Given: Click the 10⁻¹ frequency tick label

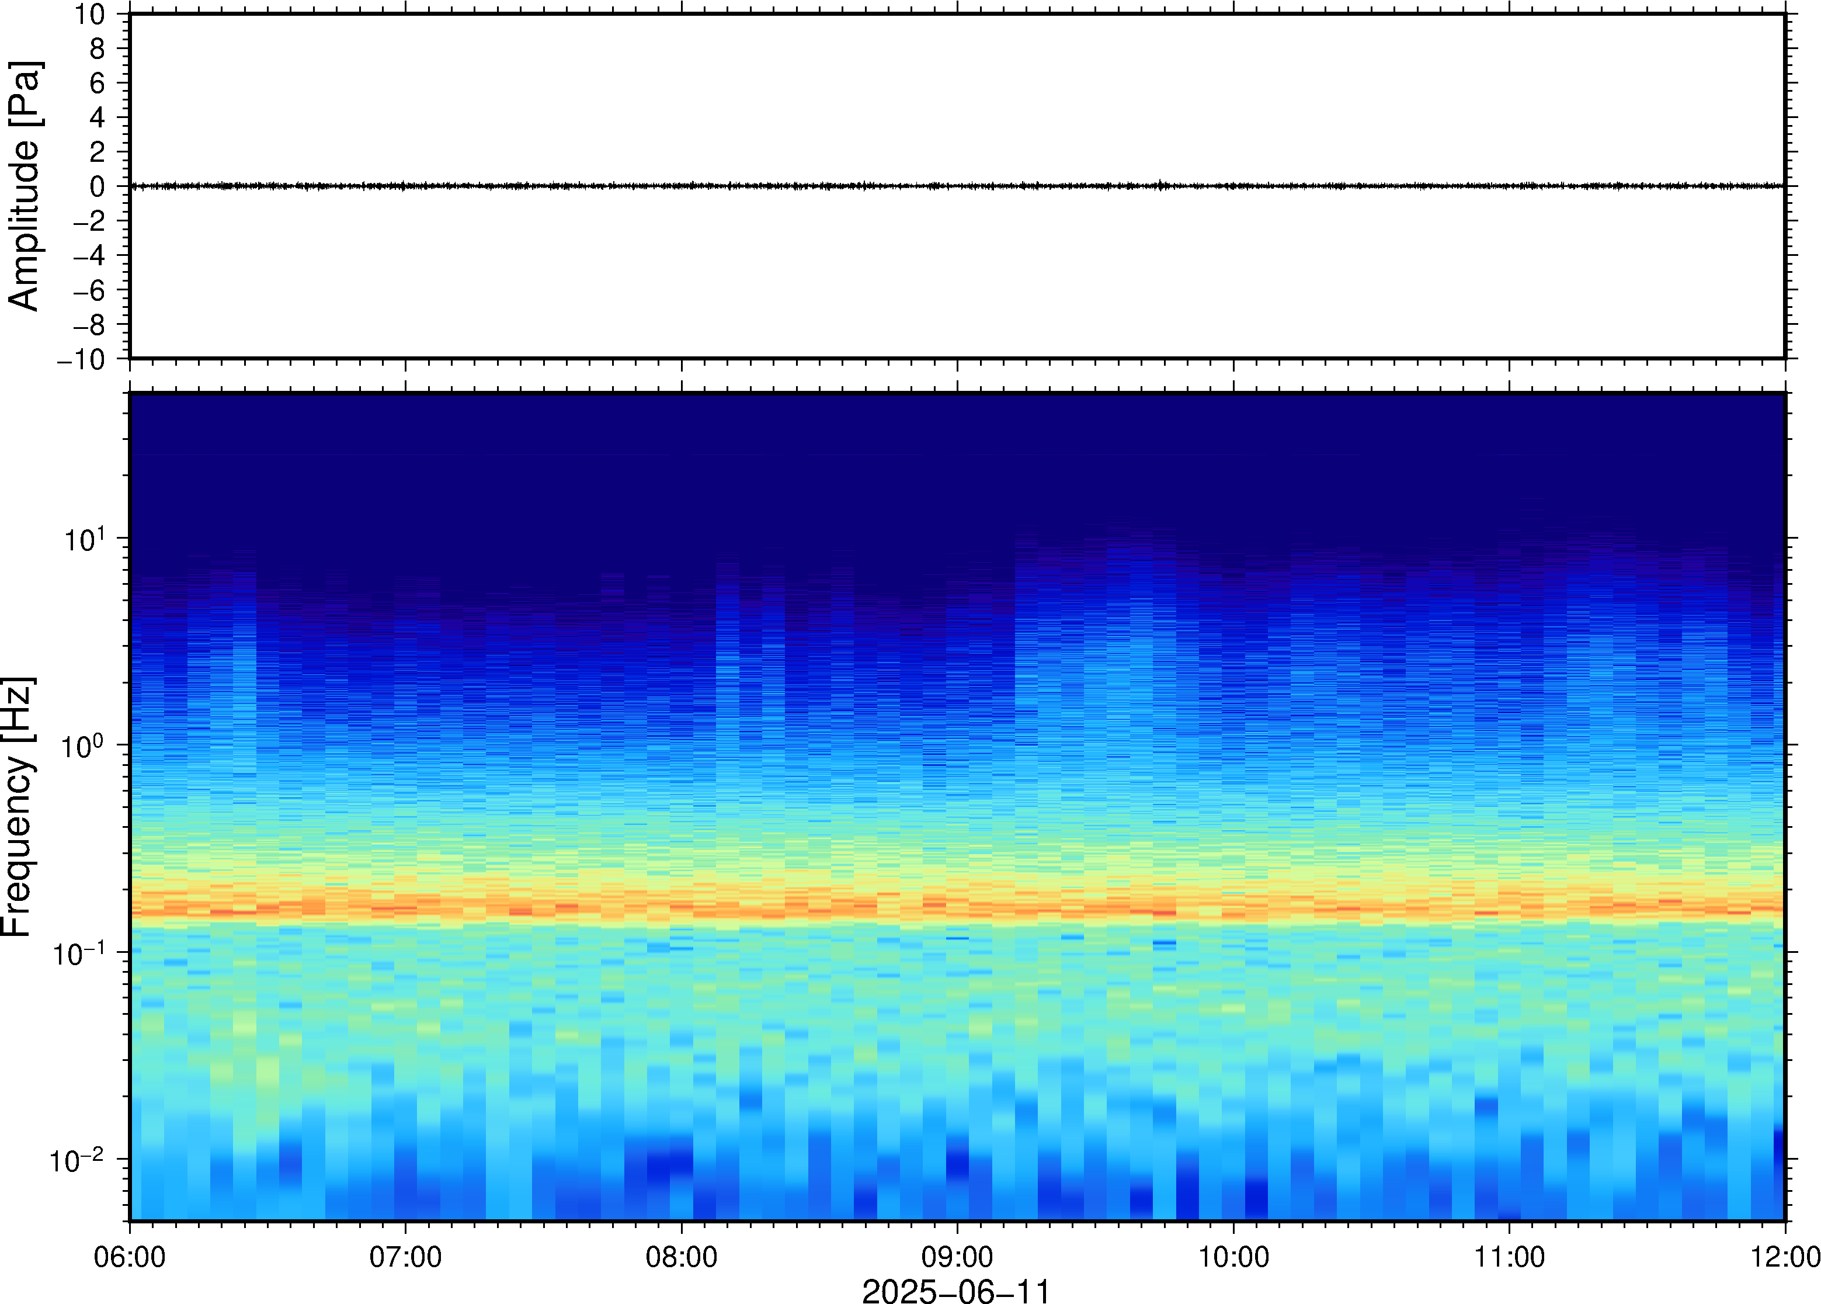Looking at the screenshot, I should [x=79, y=953].
